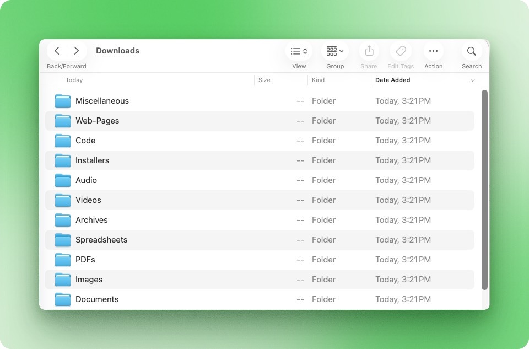Select the Spreadsheets folder

tap(101, 239)
